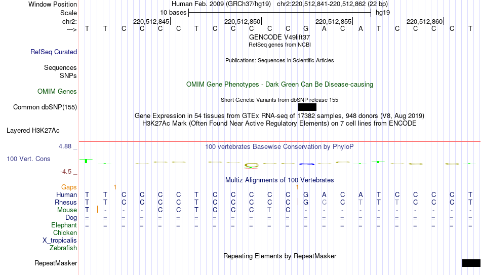This screenshot has height=275, width=481.
Task: Click the green PhyloP bar at the first base
Action: tap(86, 161)
